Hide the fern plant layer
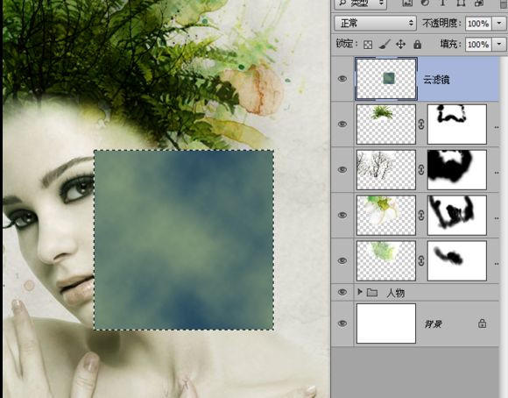The width and height of the screenshot is (508, 398). point(342,124)
